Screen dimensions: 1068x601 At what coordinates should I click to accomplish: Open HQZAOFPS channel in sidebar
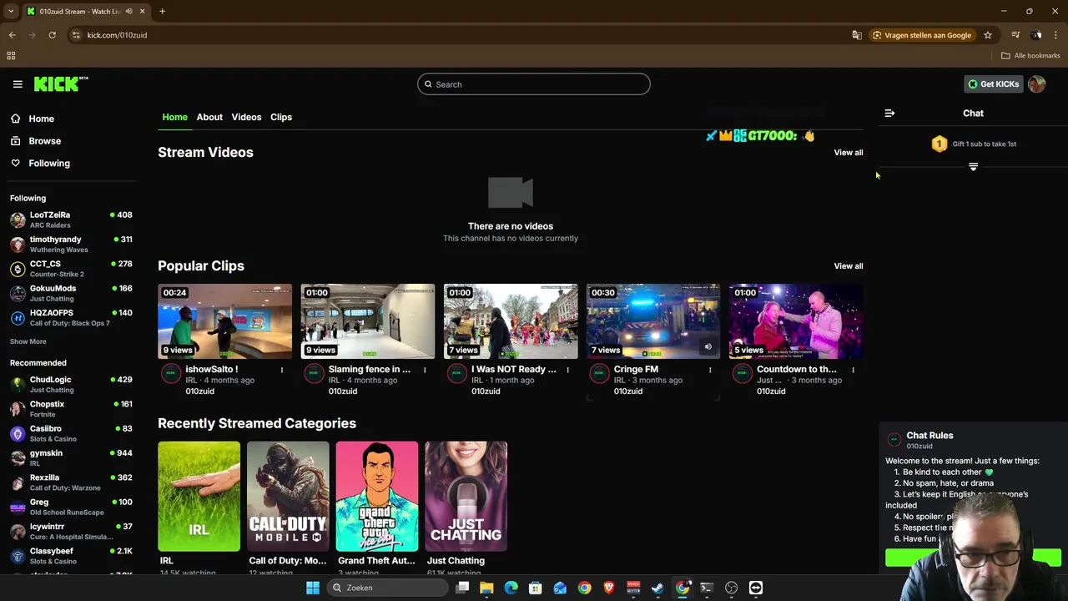click(72, 317)
